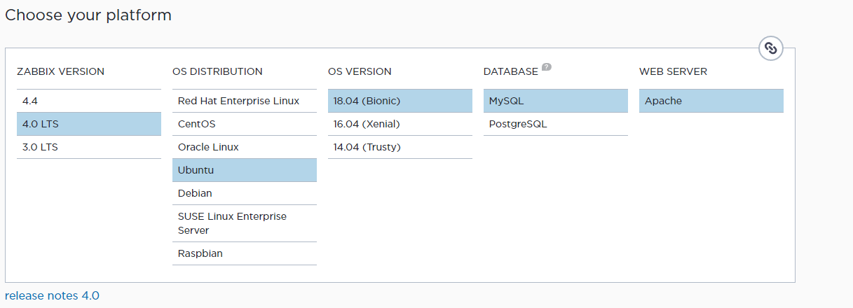Select CentOS as OS distribution
Image resolution: width=853 pixels, height=308 pixels.
pos(244,124)
